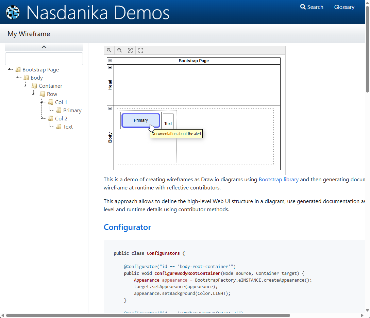370x318 pixels.
Task: Click the tree filter input field
Action: tap(44, 58)
